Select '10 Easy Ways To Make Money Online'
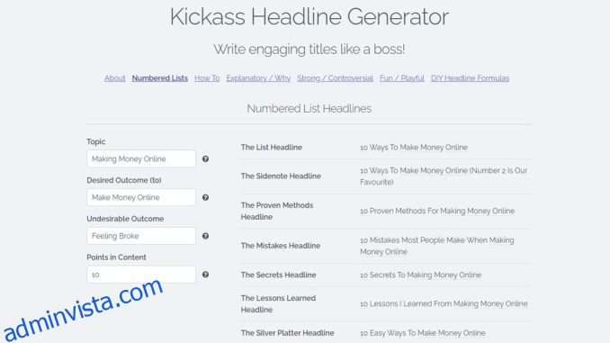This screenshot has width=610, height=343. pyautogui.click(x=423, y=333)
